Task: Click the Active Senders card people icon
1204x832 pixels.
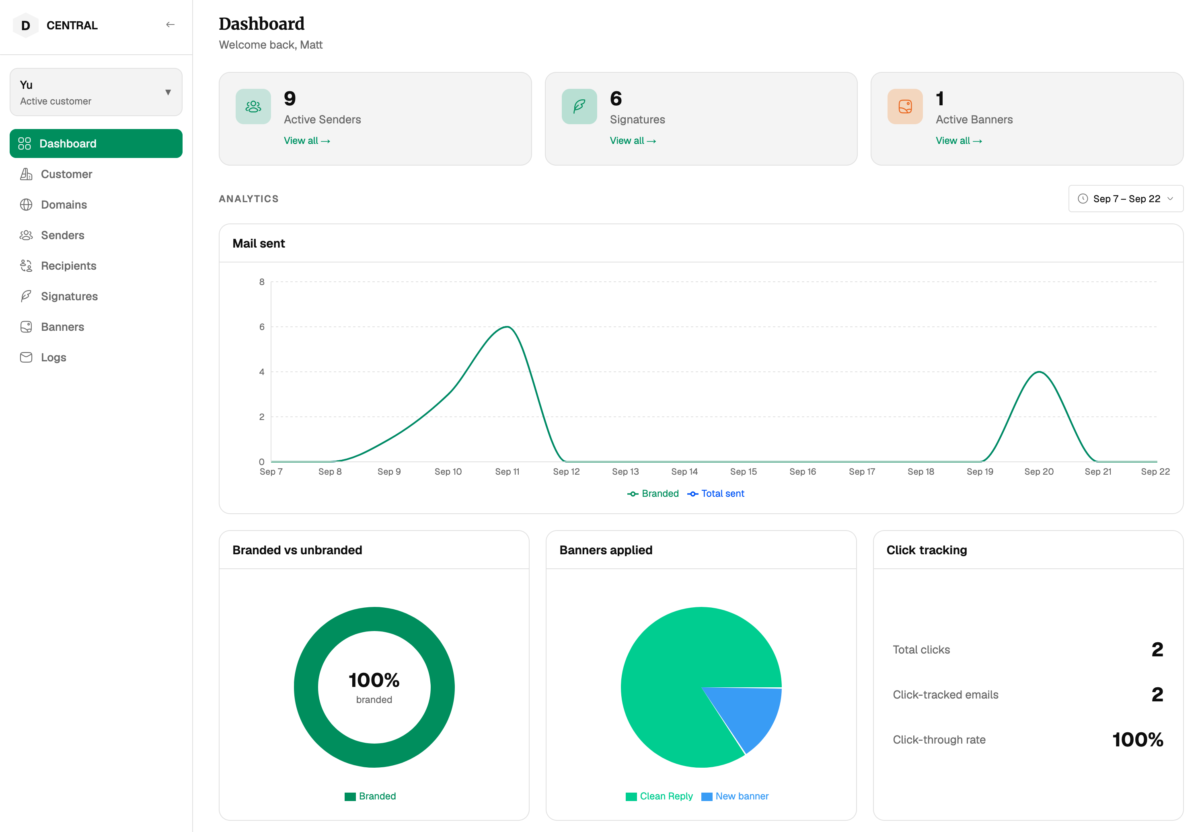Action: pyautogui.click(x=253, y=107)
